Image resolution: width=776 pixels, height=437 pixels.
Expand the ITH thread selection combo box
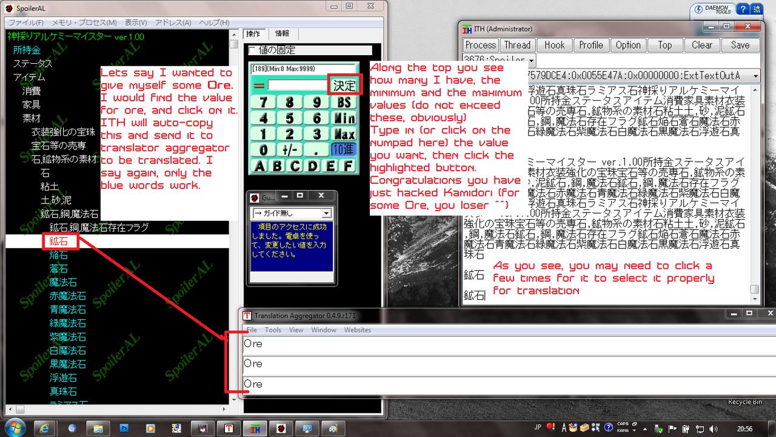[x=755, y=75]
